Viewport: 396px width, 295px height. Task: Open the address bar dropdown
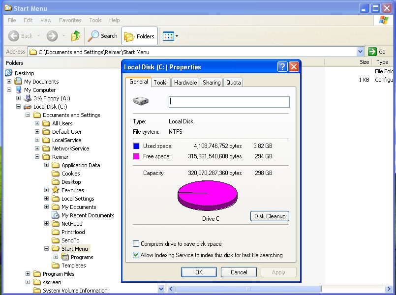point(360,52)
